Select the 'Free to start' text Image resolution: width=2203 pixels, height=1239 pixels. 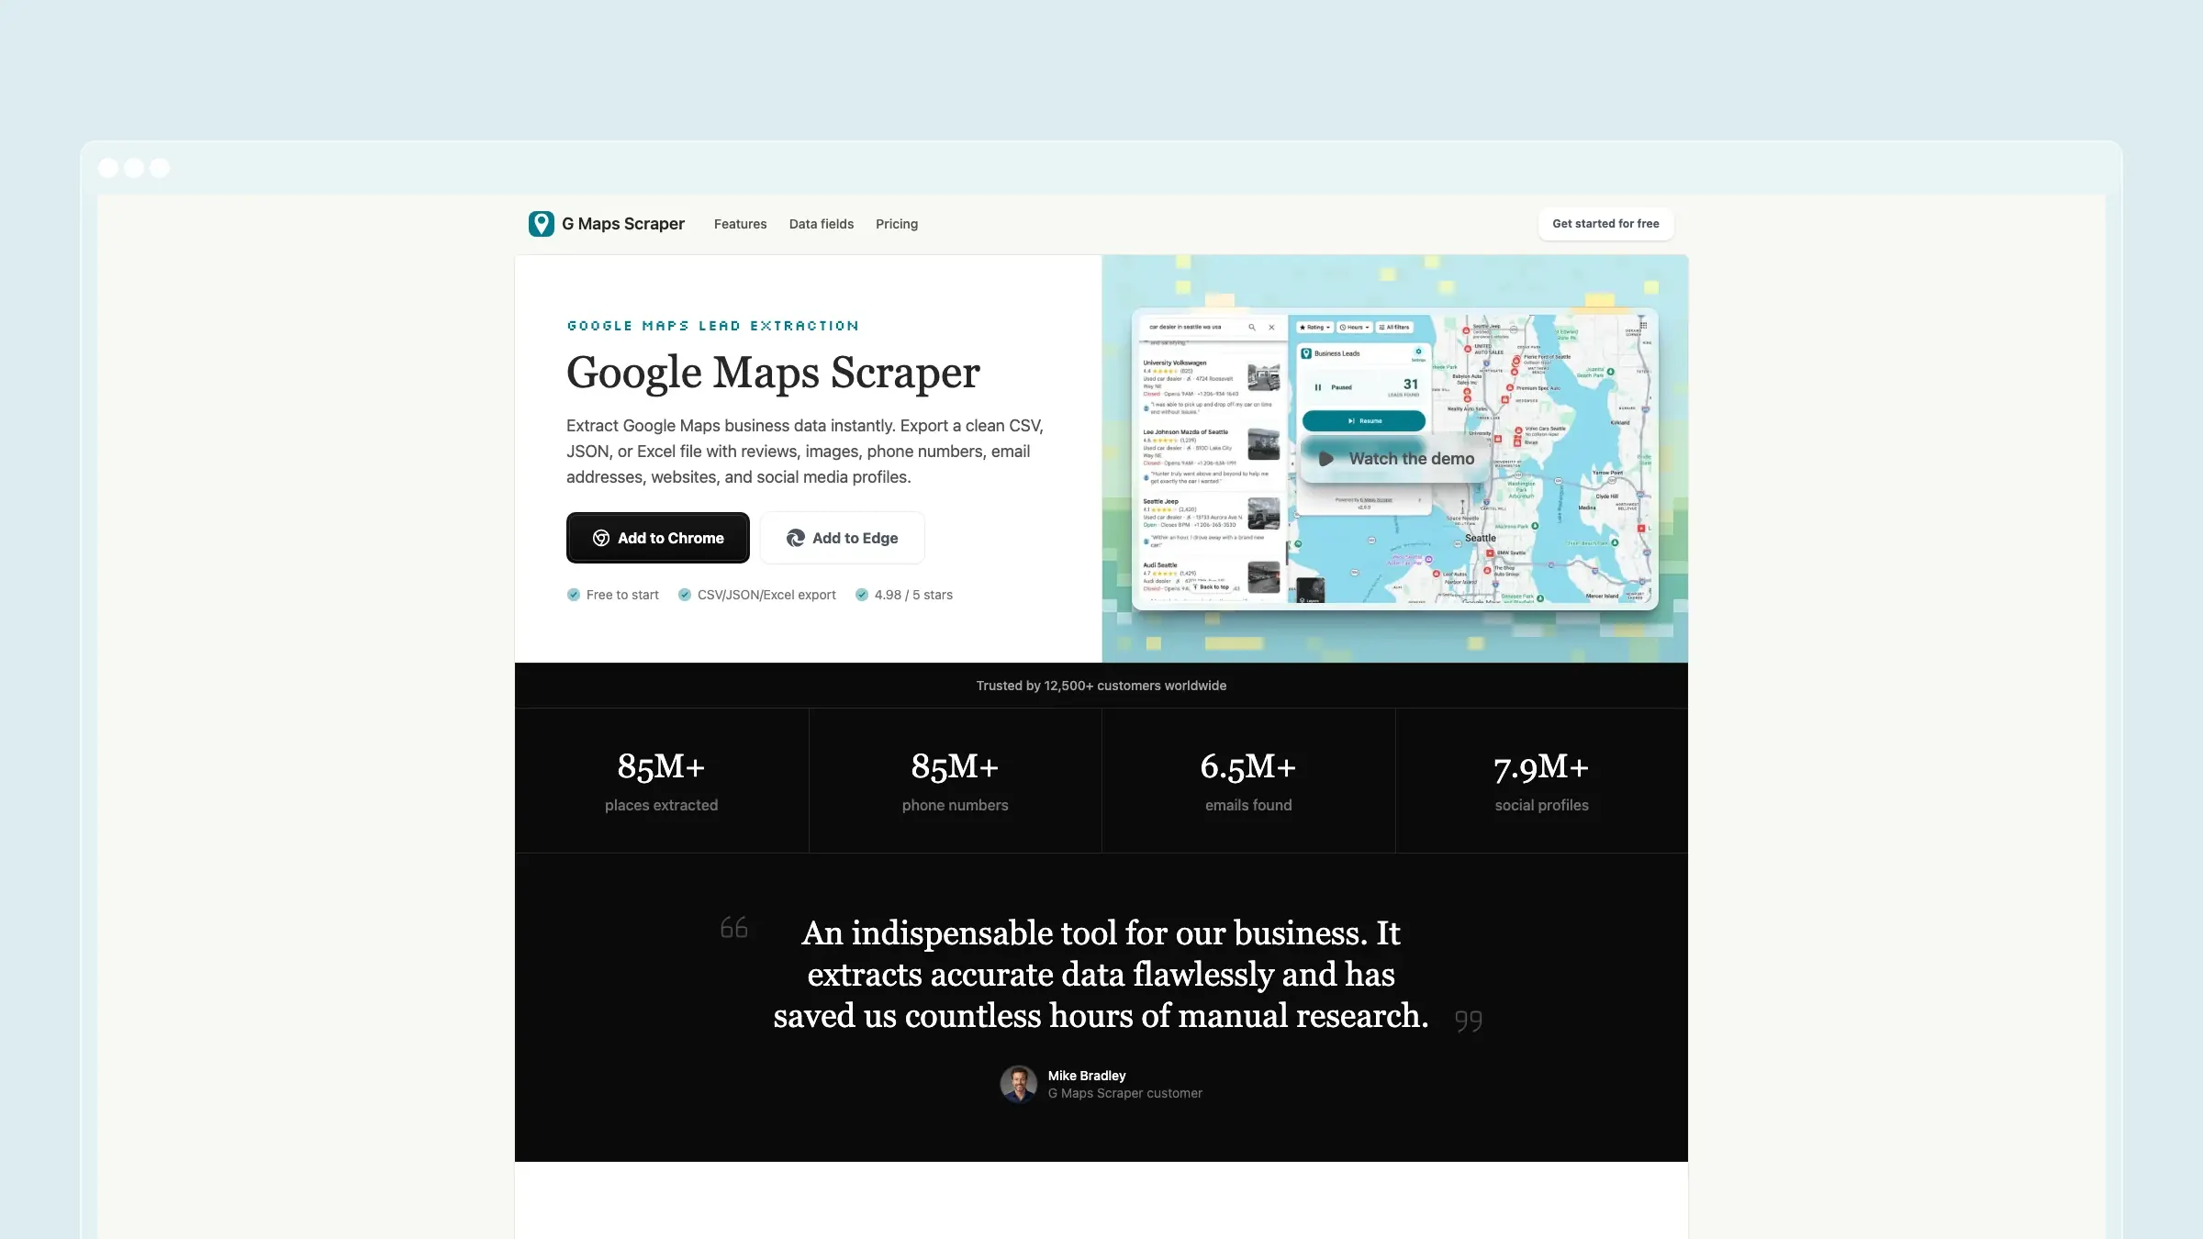tap(622, 595)
